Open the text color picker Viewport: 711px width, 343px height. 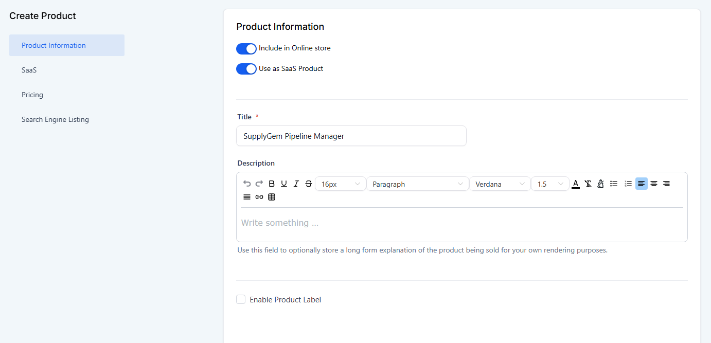[x=576, y=184]
